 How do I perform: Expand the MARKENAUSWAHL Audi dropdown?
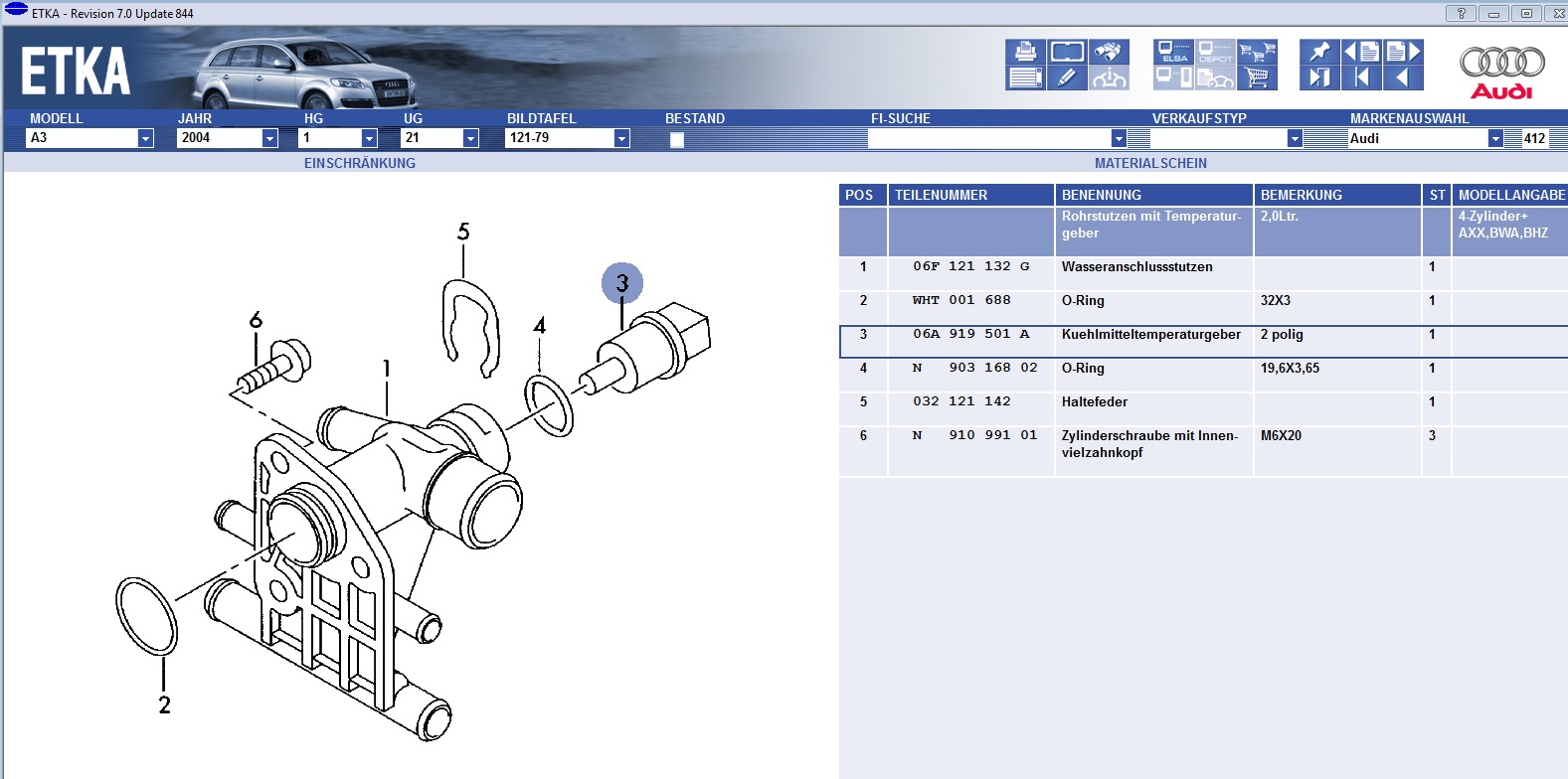[x=1494, y=138]
